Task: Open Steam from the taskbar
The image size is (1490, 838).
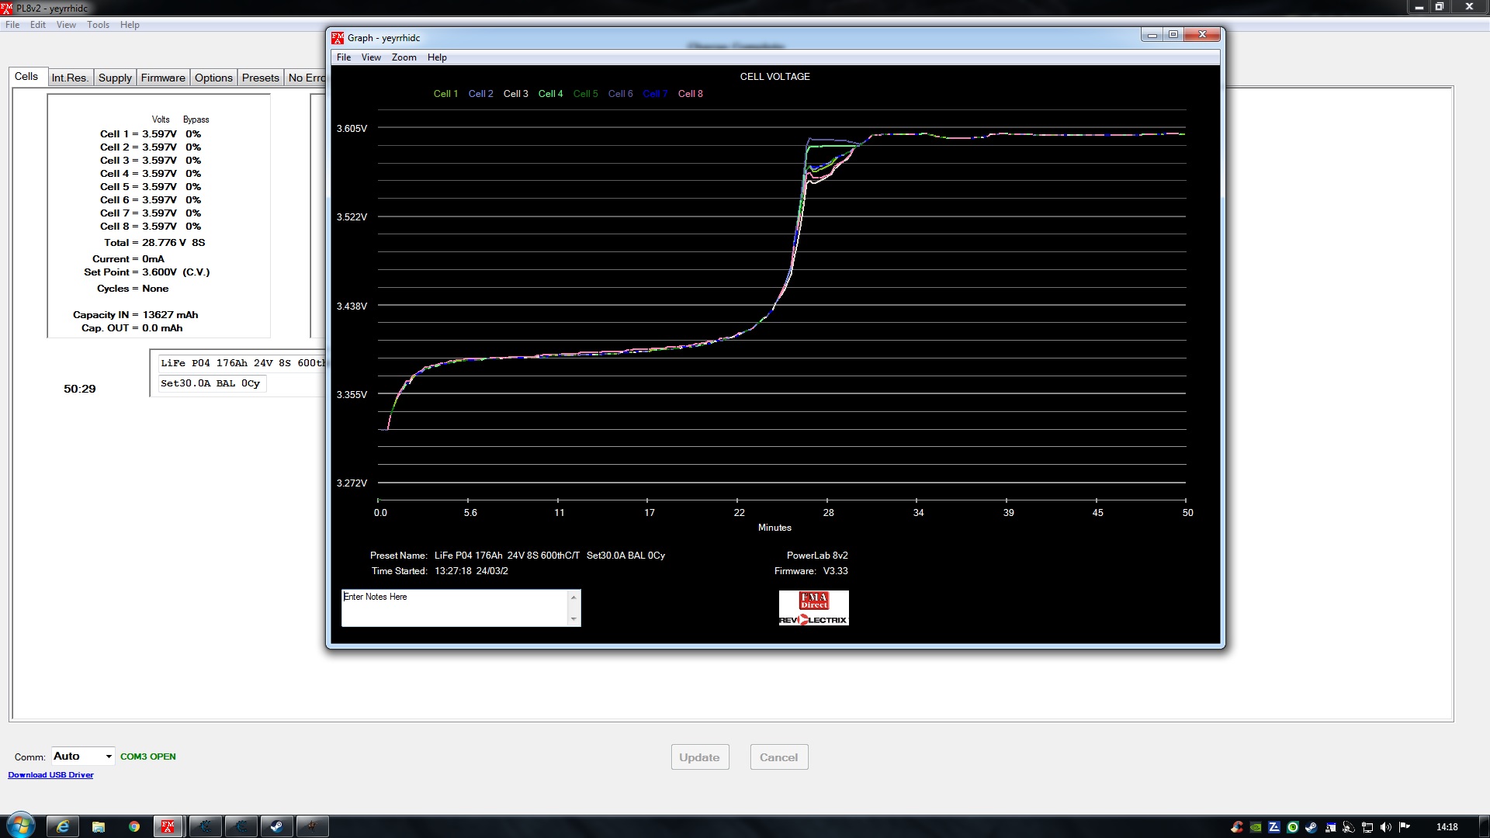Action: tap(276, 826)
